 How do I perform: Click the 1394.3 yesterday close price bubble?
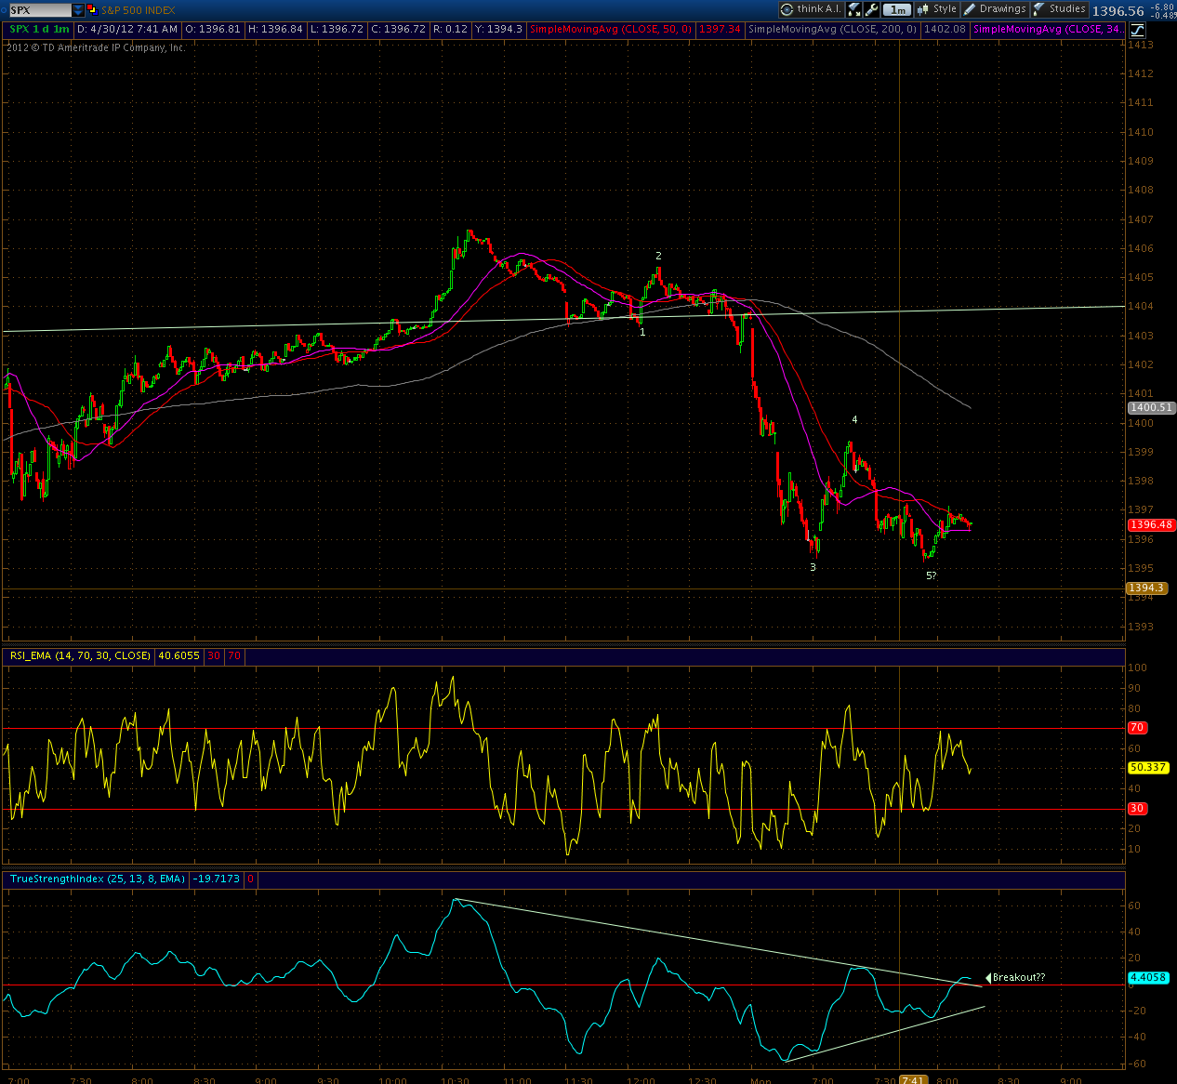tap(1146, 588)
